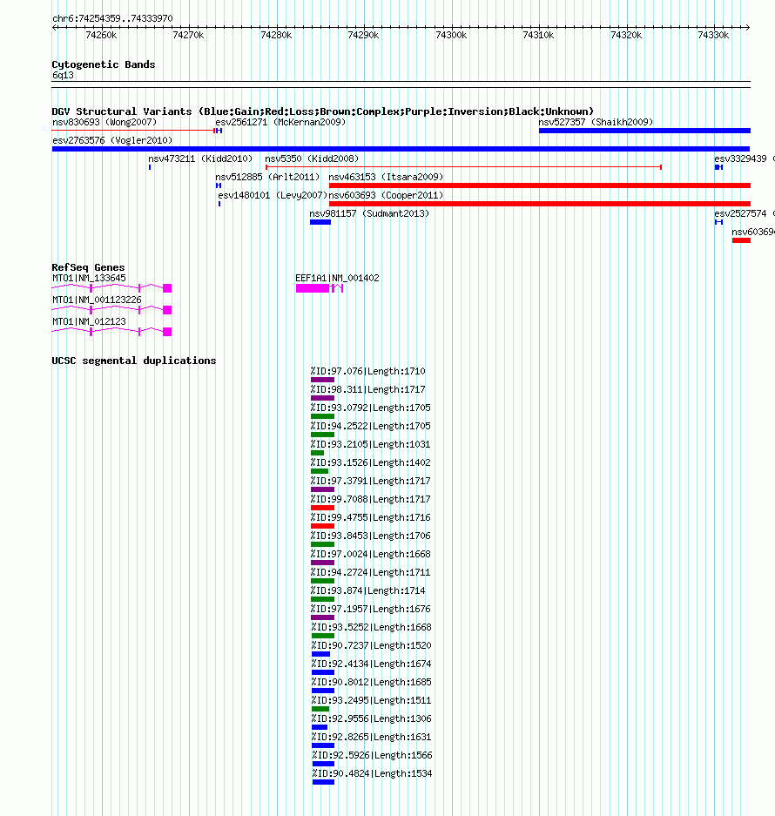Click the Cytogenetic Bands track title

click(x=103, y=64)
